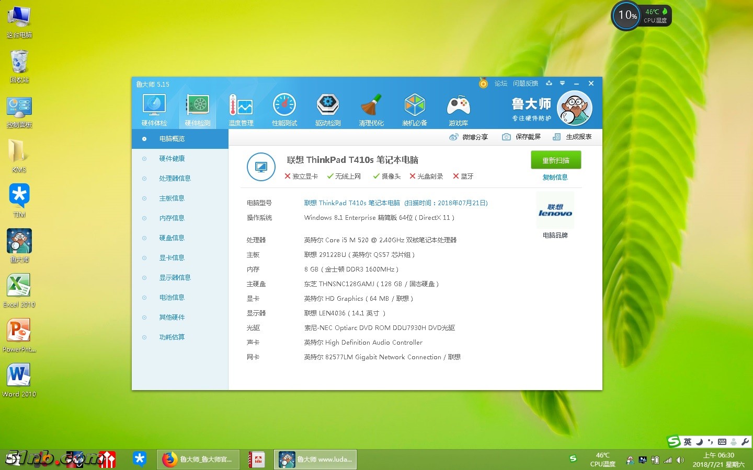This screenshot has height=470, width=753.
Task: Open the 驱动检测 driver detection tool
Action: (328, 108)
